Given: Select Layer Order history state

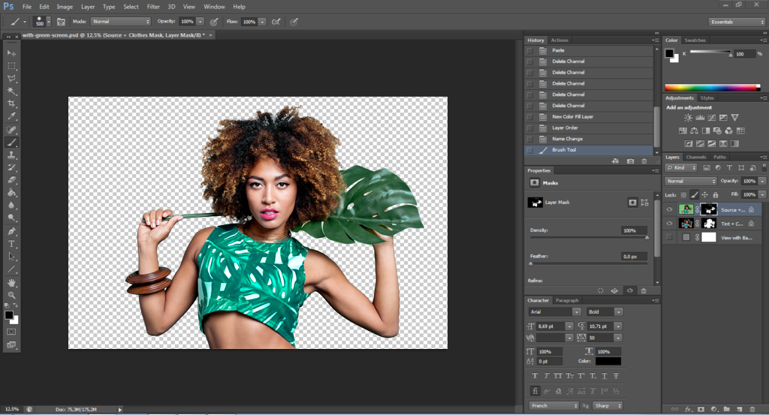Looking at the screenshot, I should tap(589, 128).
